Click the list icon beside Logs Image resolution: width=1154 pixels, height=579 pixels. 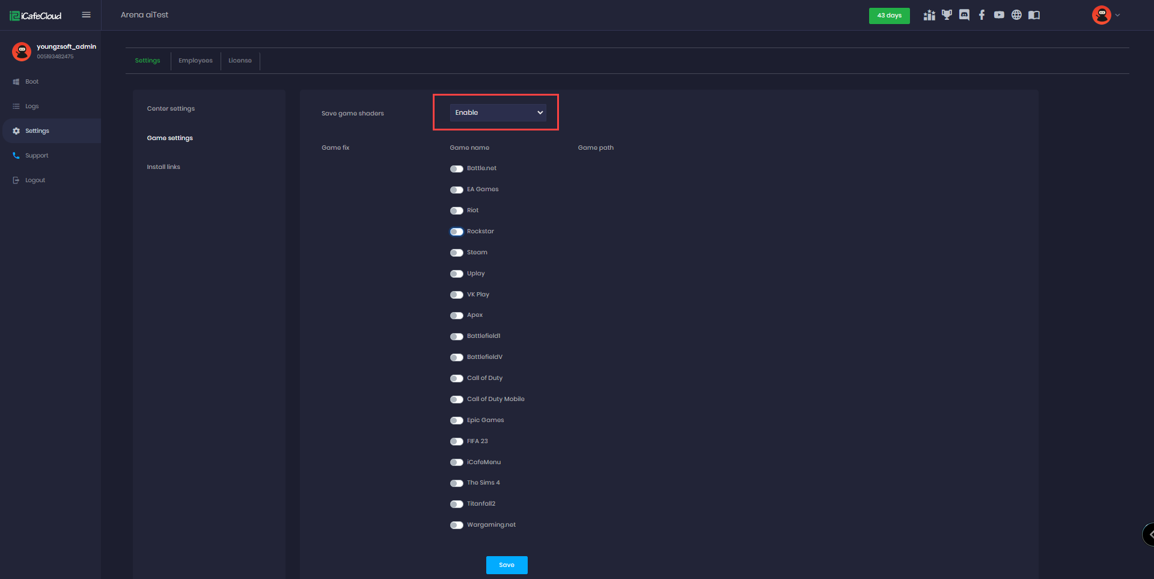click(16, 106)
